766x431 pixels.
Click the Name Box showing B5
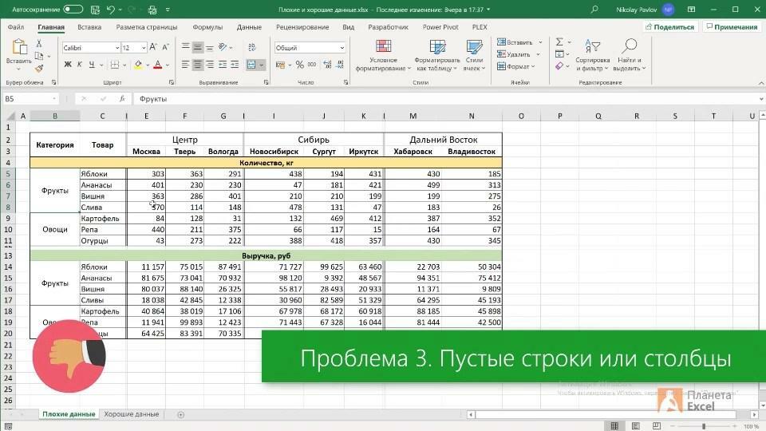tap(32, 99)
